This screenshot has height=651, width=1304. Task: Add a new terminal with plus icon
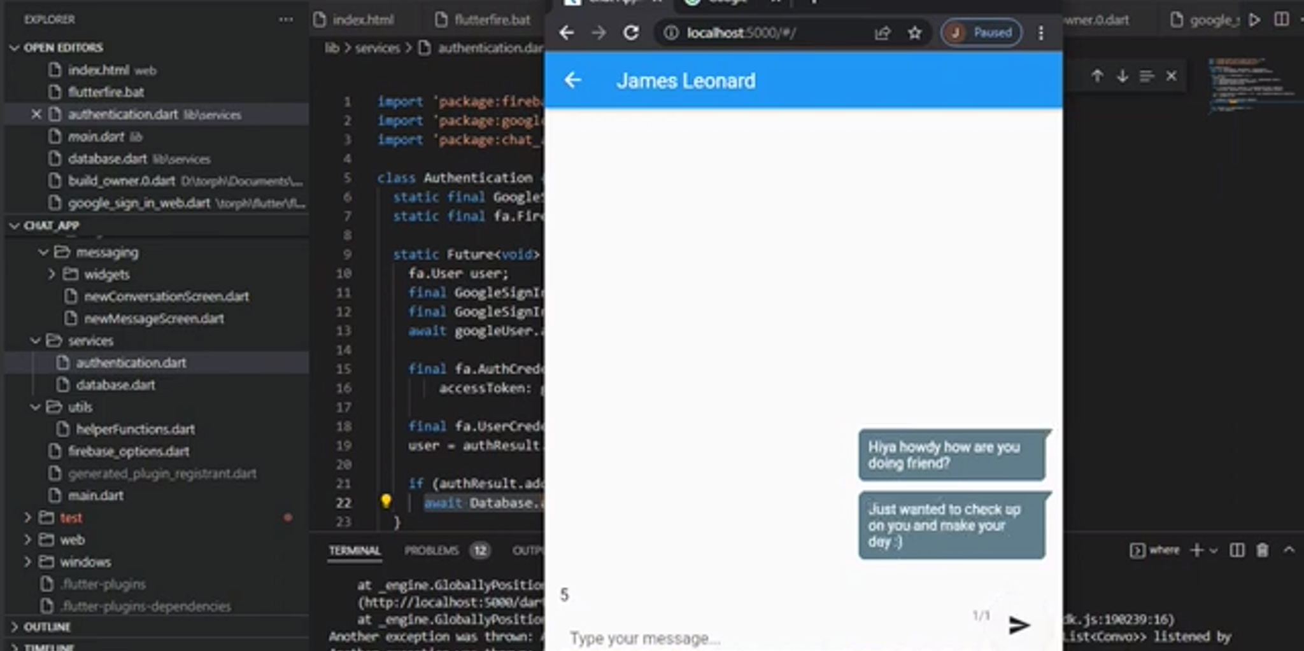coord(1196,550)
